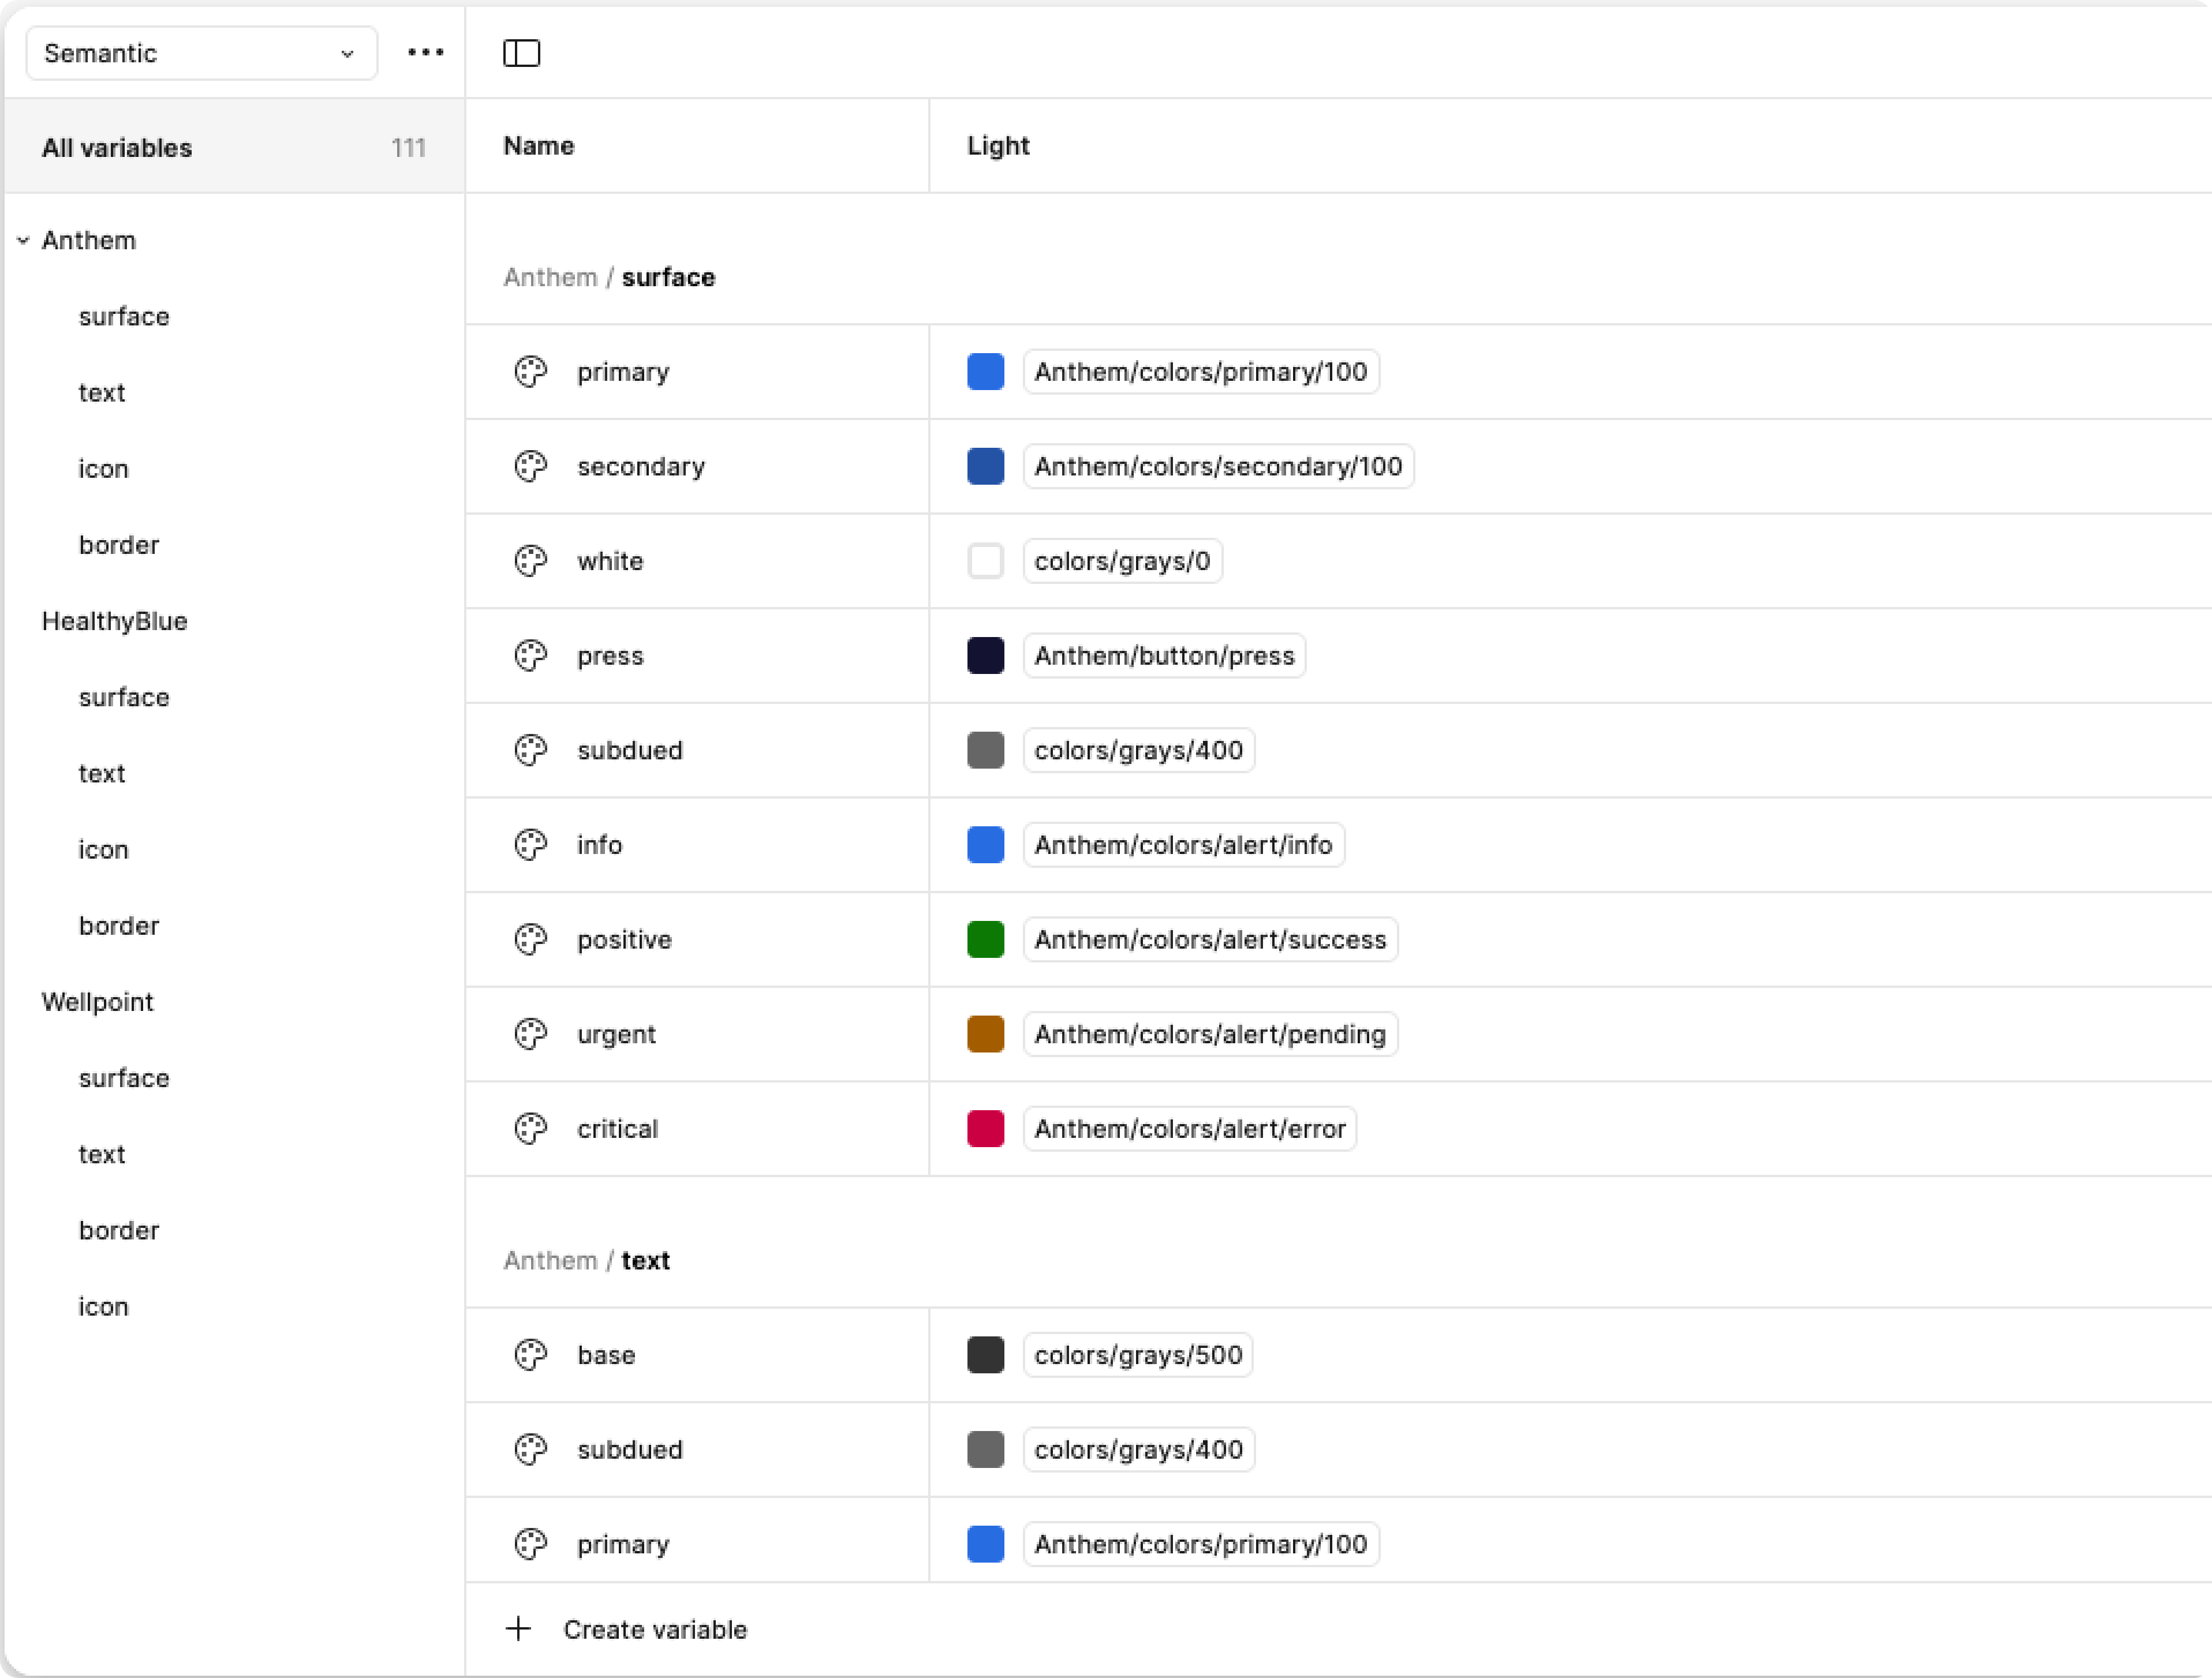
Task: Collapse the Anthem group chevron
Action: point(23,241)
